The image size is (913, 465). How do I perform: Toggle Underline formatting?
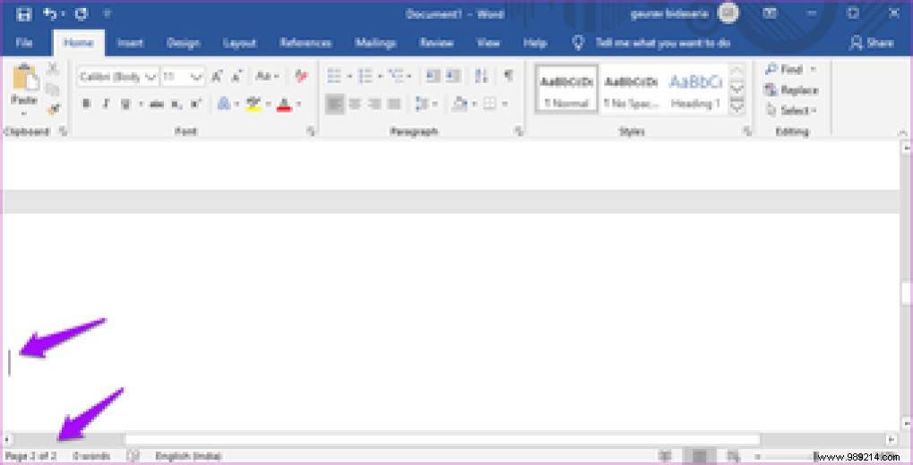tap(125, 104)
